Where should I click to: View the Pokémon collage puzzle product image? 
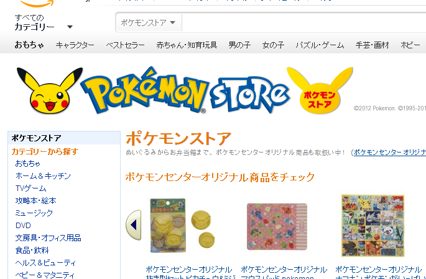pyautogui.click(x=373, y=225)
